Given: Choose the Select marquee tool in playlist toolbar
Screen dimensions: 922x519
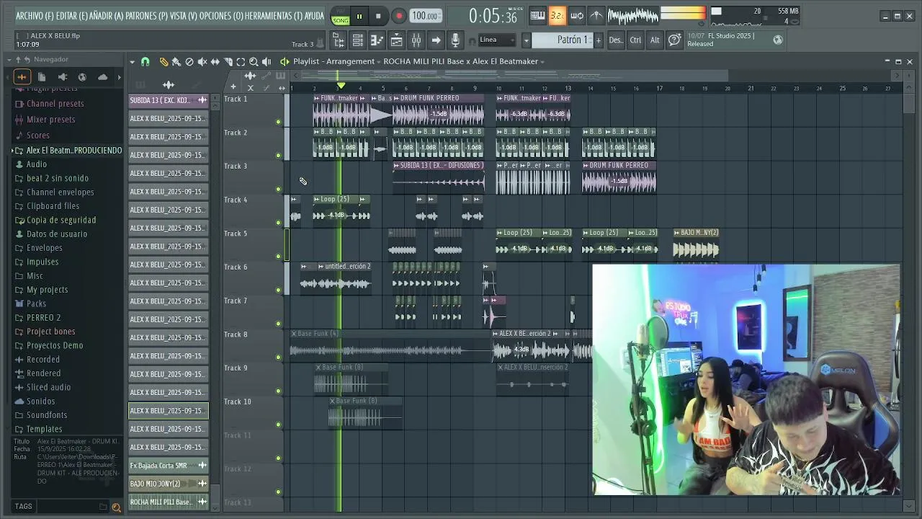Looking at the screenshot, I should click(241, 62).
